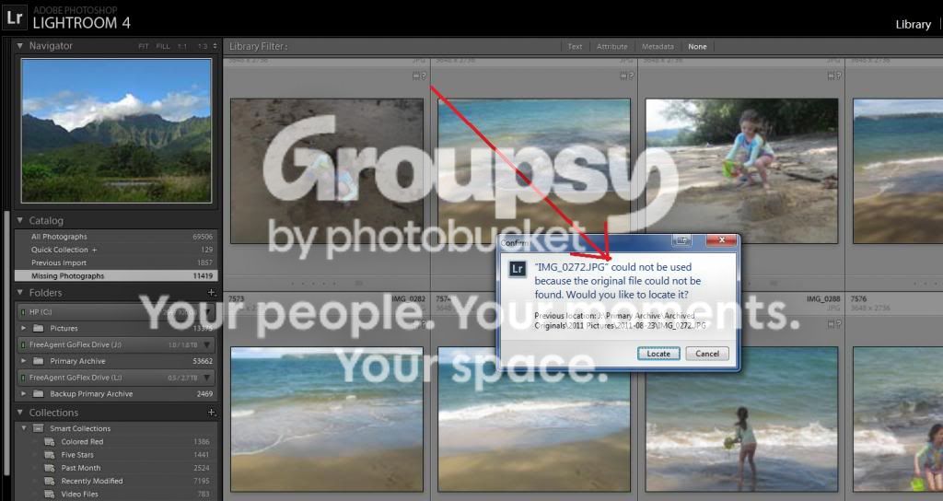Click missing-photo badge above sand close-up thumbnail

[x=419, y=76]
